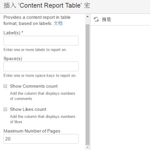Viewport: 153px width, 150px height.
Task: Click the macro parameters scrollbar thumb
Action: (88, 85)
